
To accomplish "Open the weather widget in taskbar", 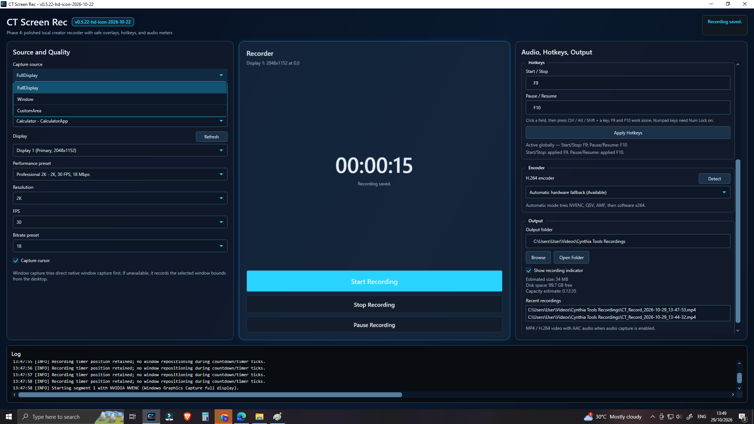I will pos(613,417).
